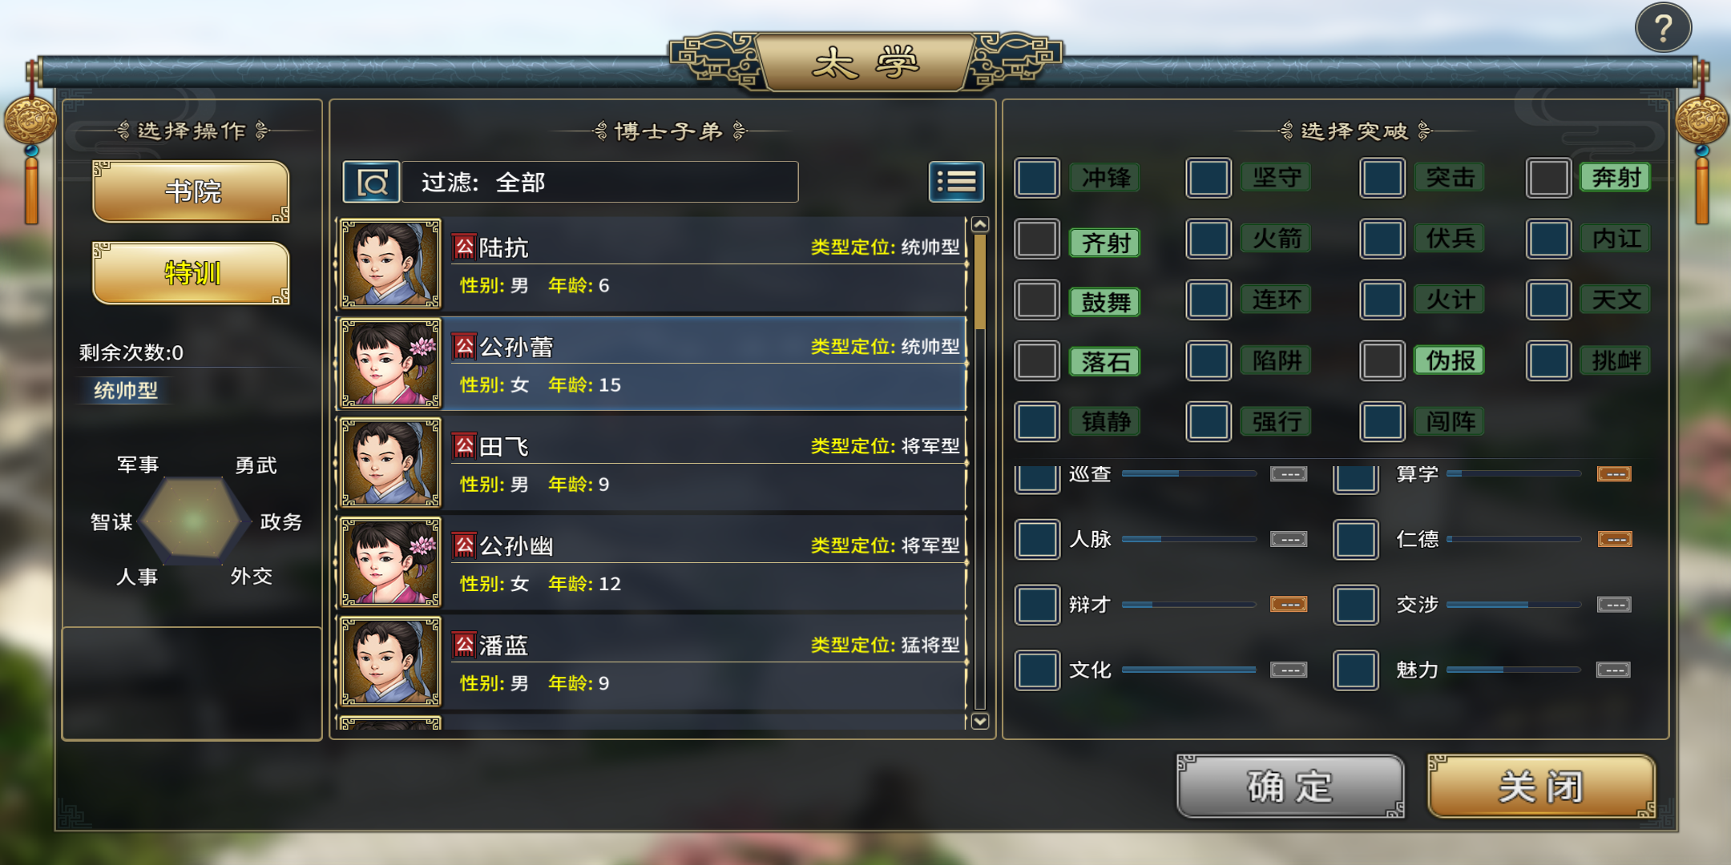The height and width of the screenshot is (865, 1731).
Task: Tick the 天文 checkbox
Action: [1549, 300]
